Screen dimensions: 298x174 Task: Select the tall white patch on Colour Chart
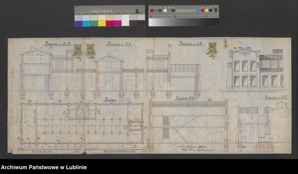point(126,21)
